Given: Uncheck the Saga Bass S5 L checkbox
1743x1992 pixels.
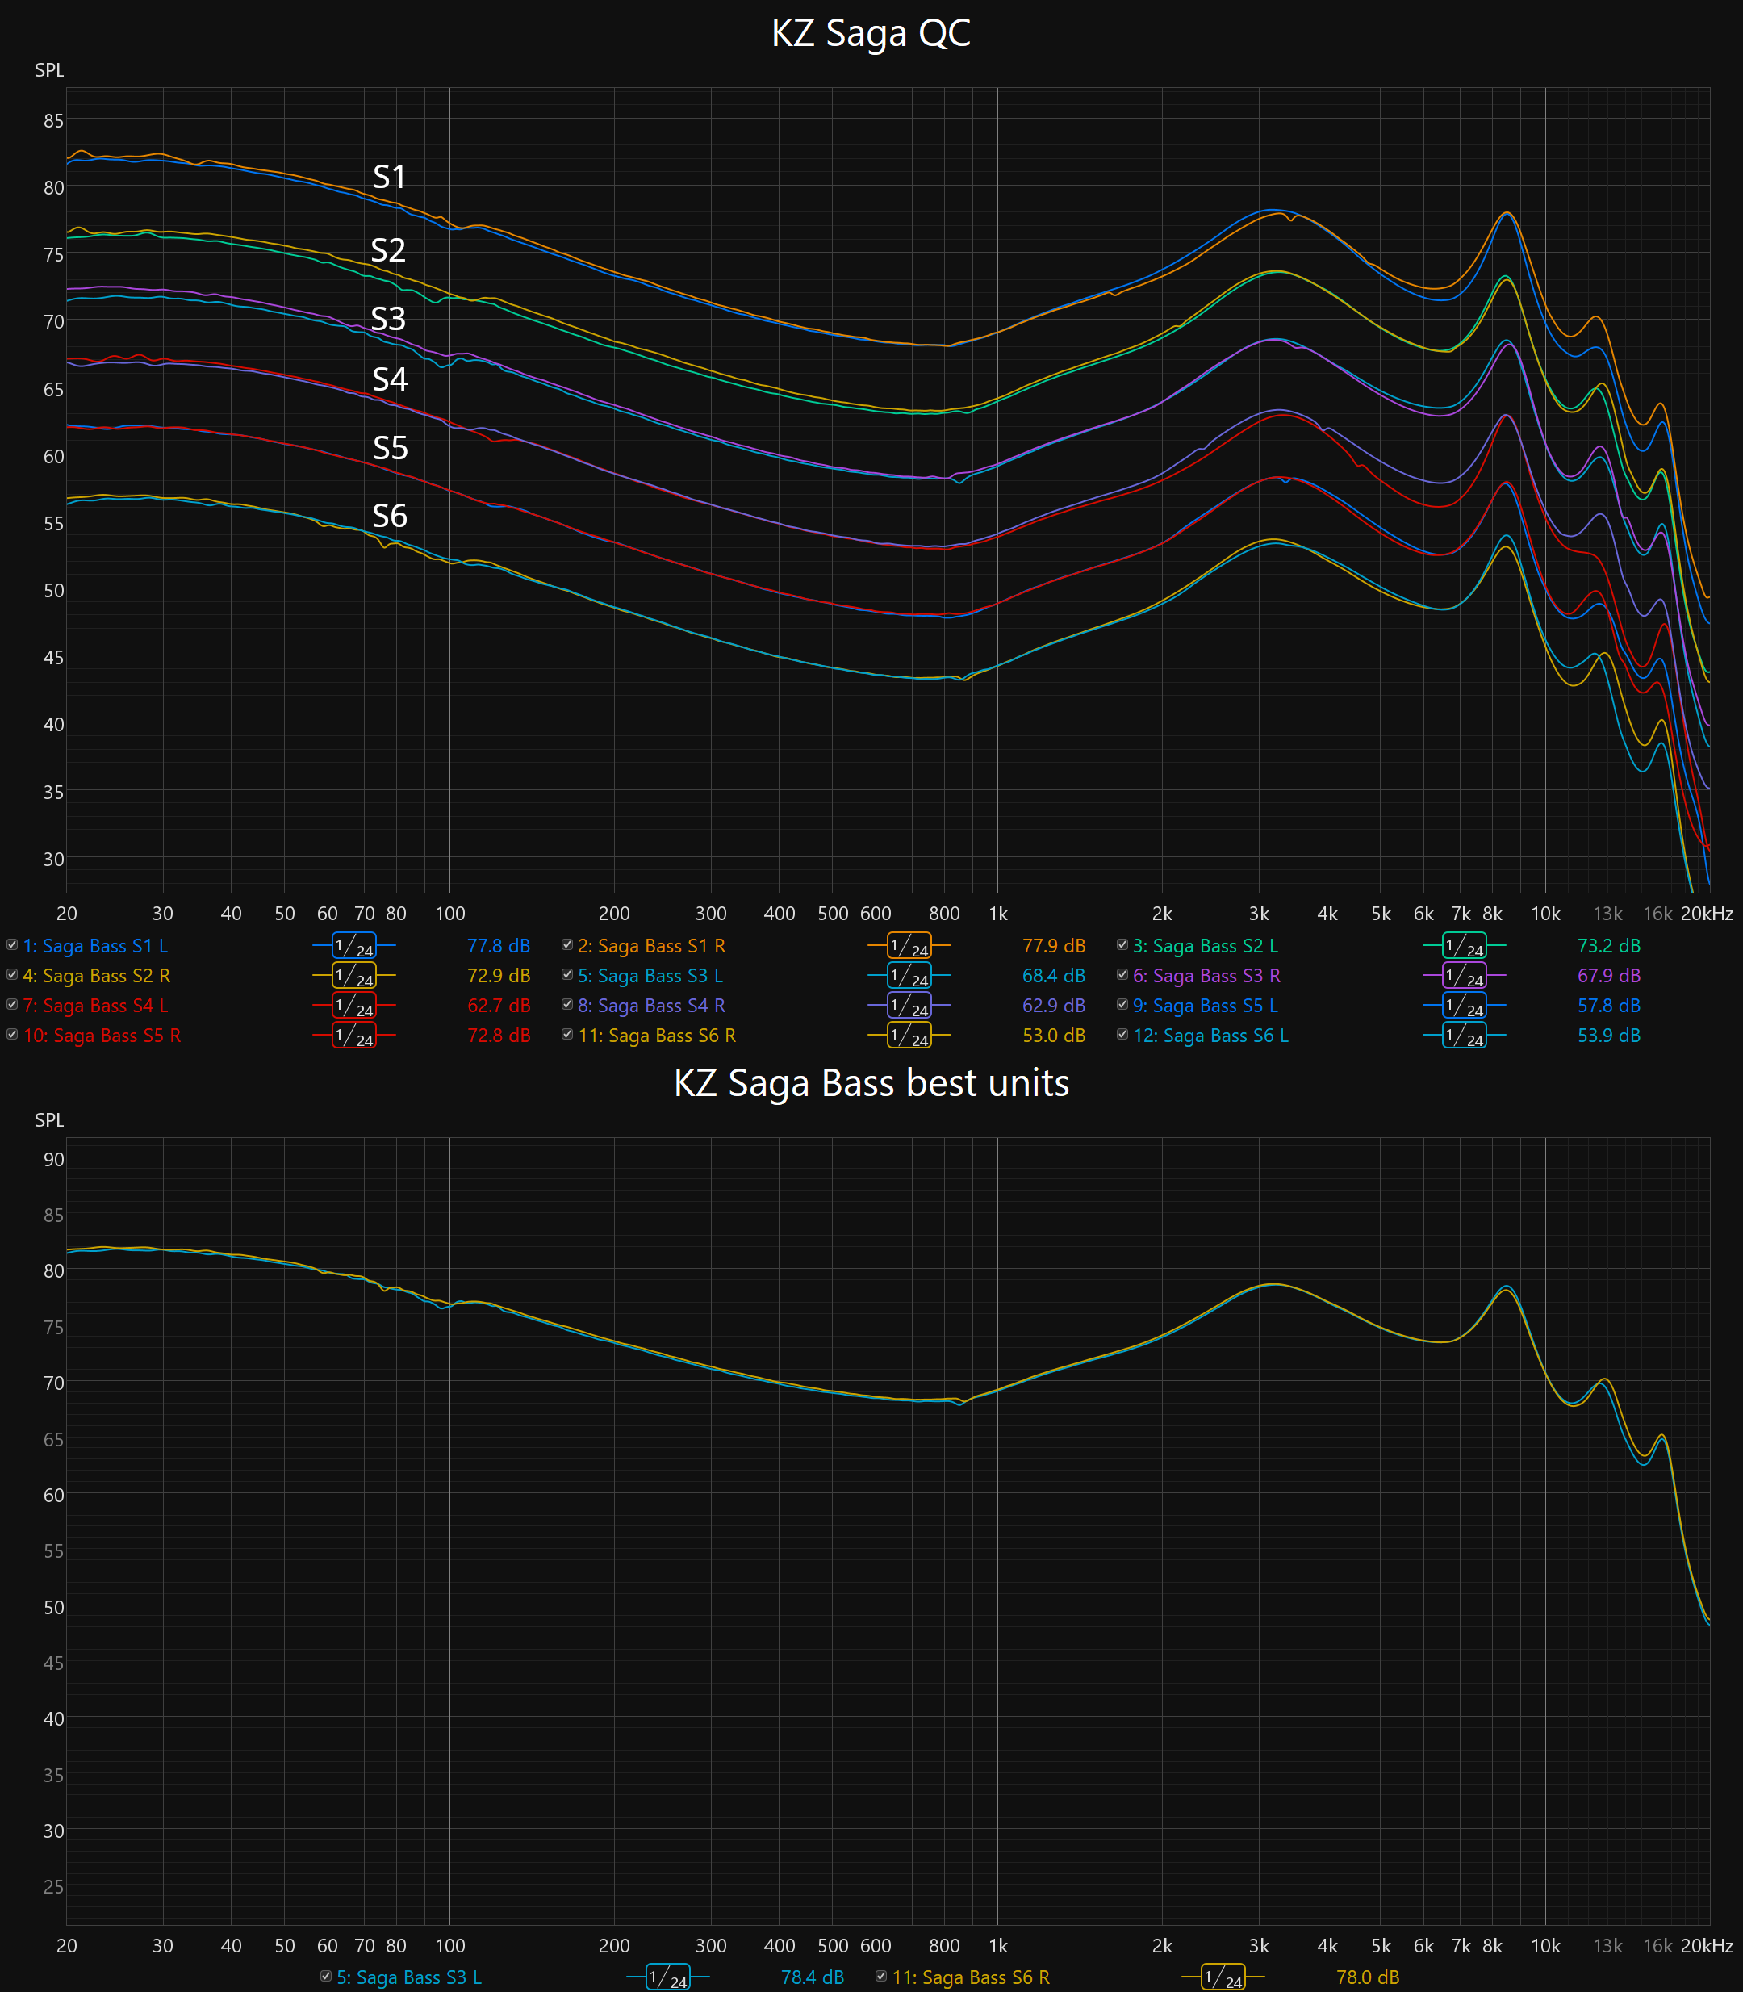Looking at the screenshot, I should tap(1122, 1005).
